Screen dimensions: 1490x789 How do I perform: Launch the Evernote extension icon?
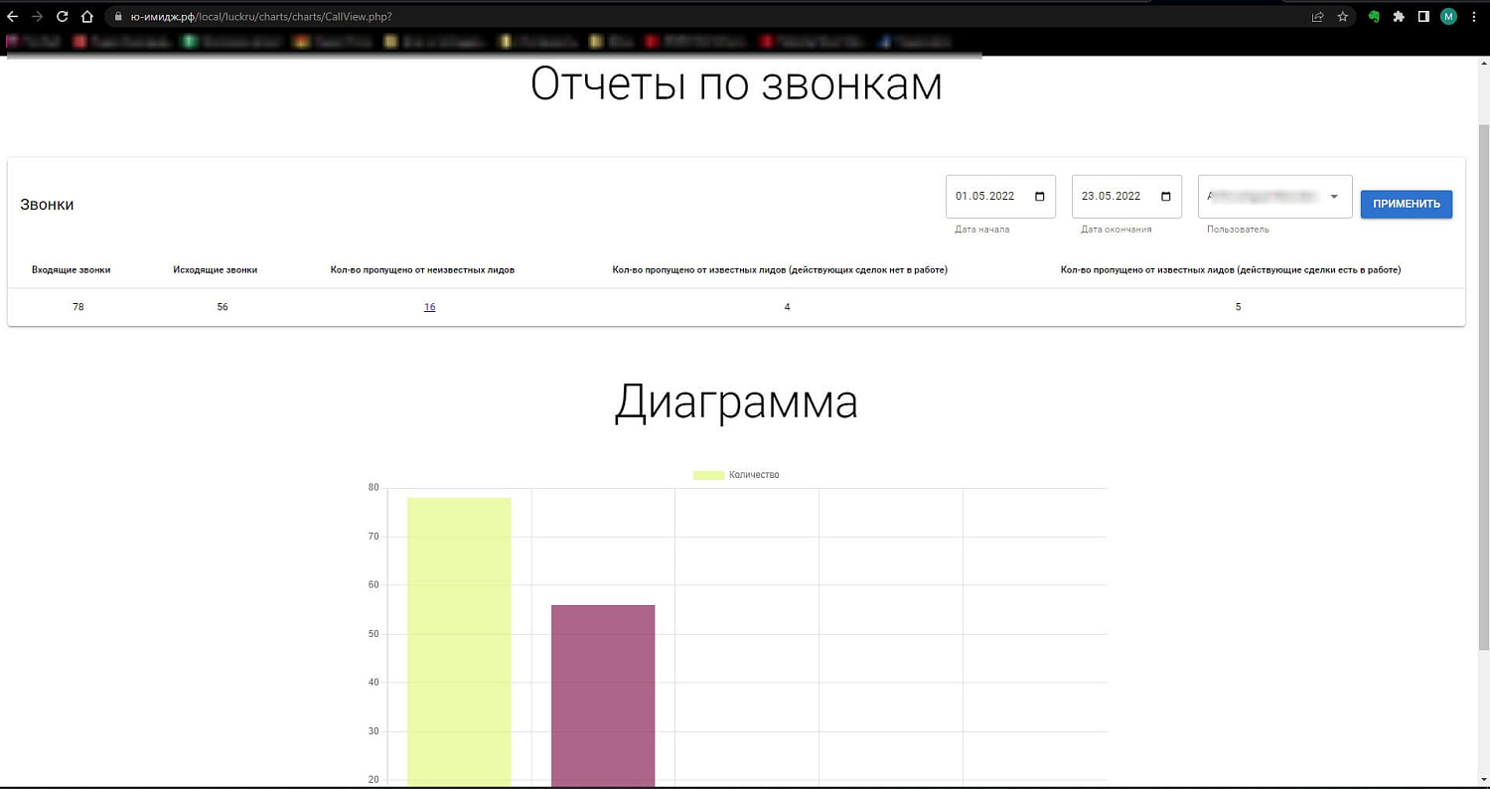(x=1374, y=17)
